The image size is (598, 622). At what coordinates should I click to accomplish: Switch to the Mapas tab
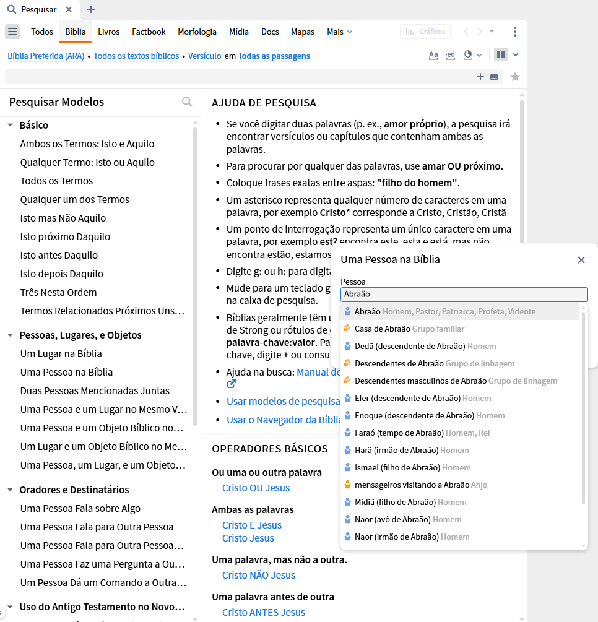303,32
